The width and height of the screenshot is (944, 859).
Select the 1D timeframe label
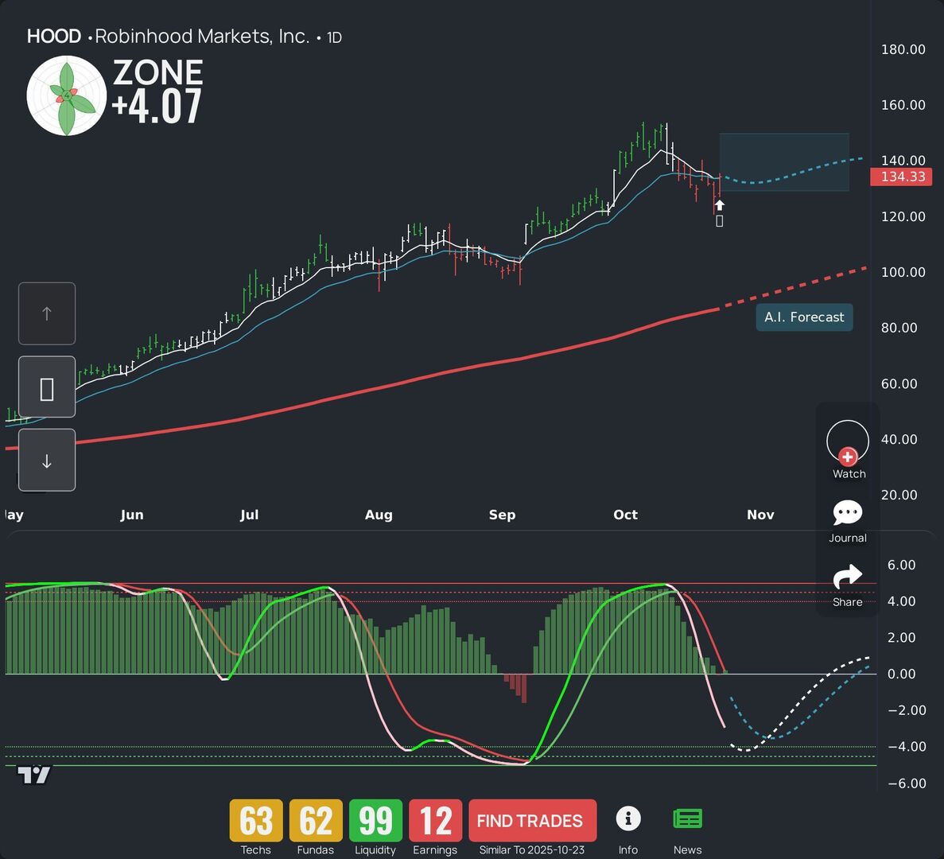click(334, 38)
